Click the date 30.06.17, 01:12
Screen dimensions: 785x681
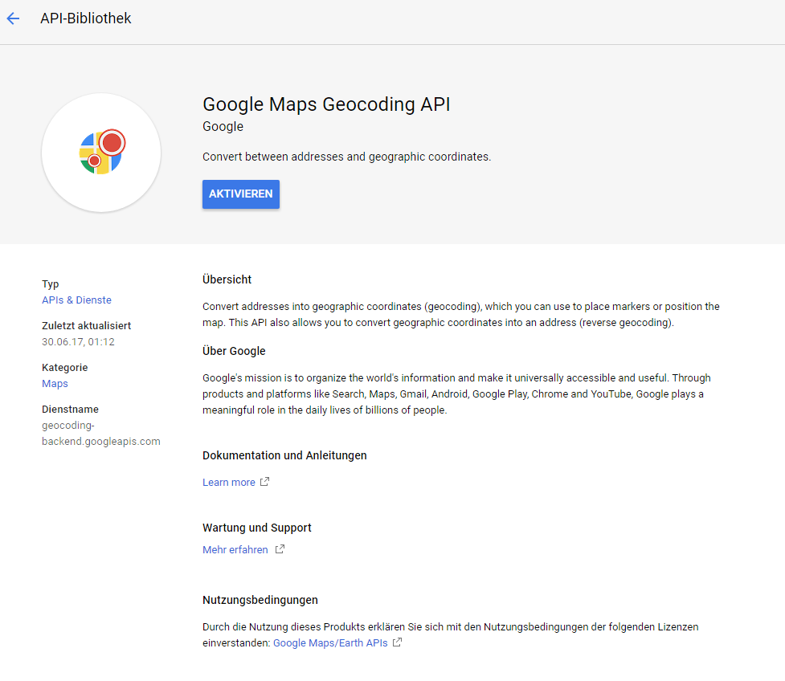pyautogui.click(x=78, y=342)
